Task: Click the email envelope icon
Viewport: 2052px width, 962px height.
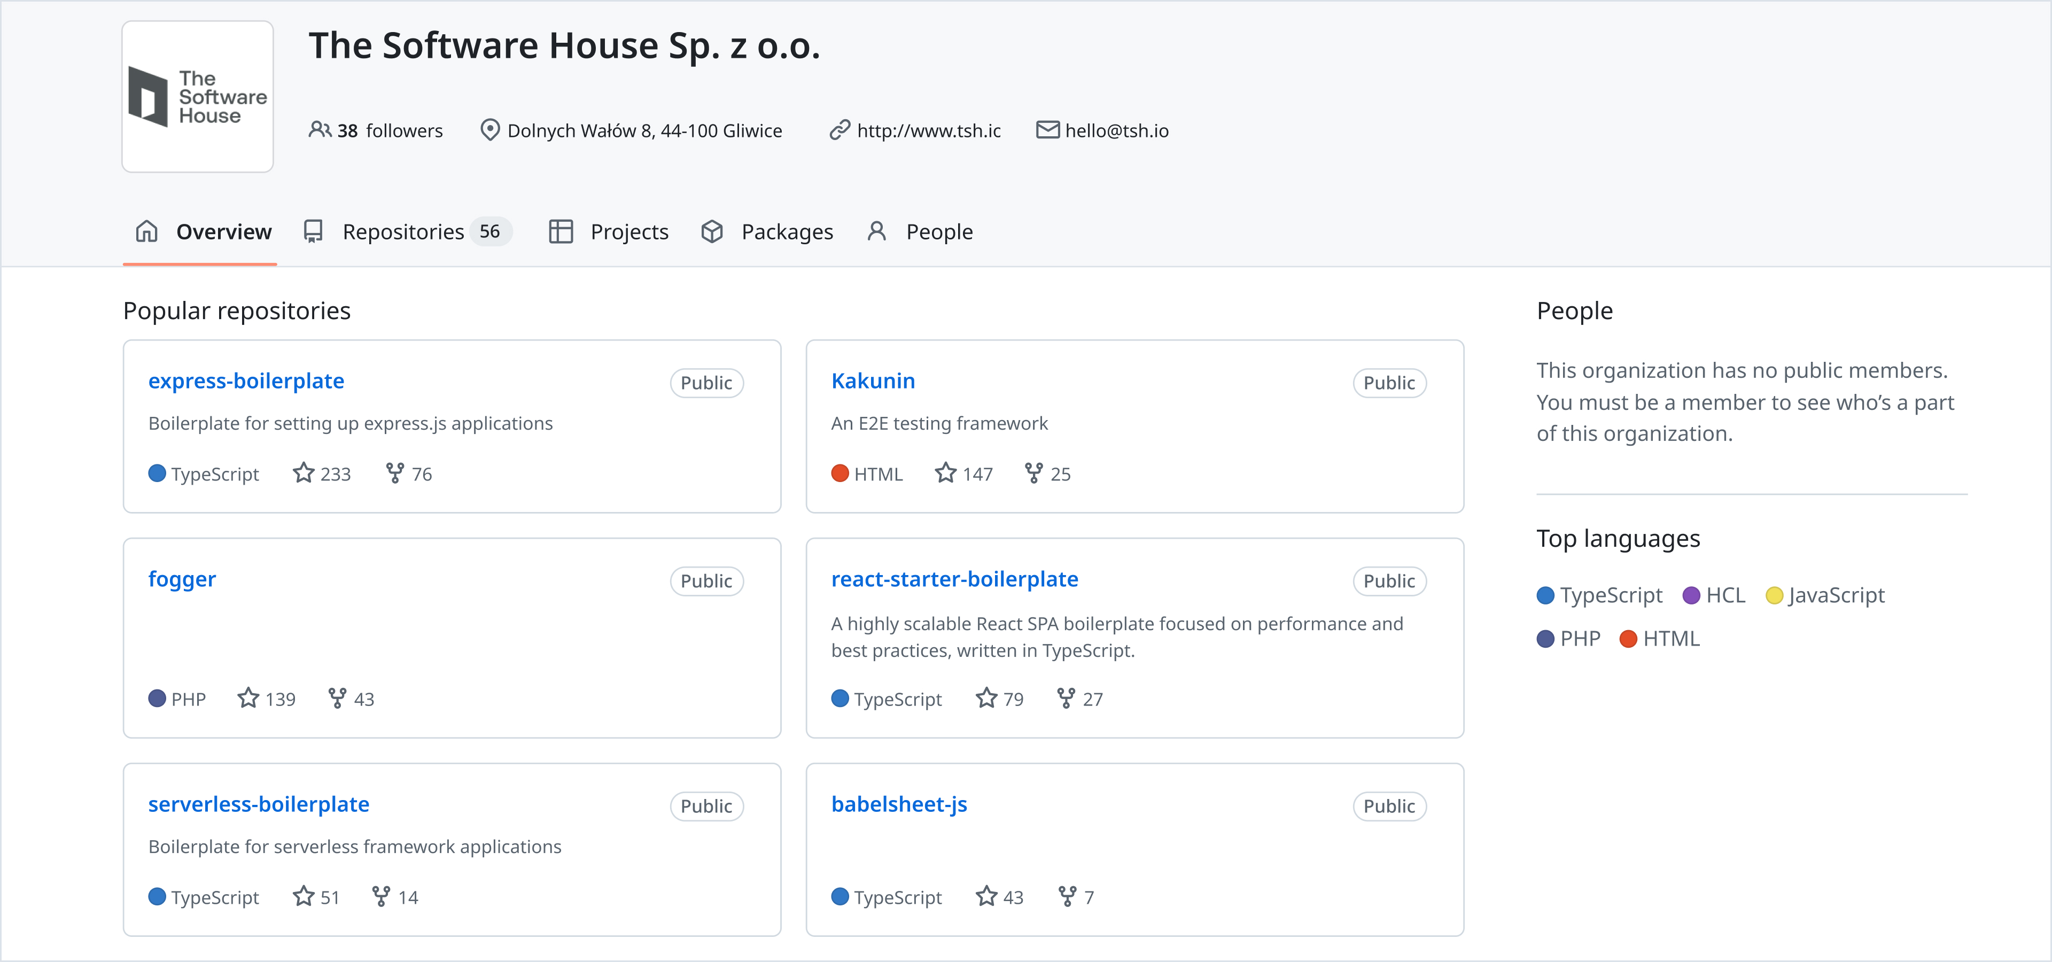Action: (x=1047, y=129)
